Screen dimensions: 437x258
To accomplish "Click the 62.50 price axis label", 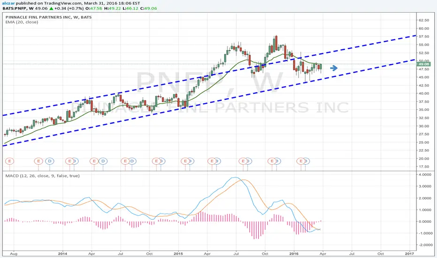I will (423, 20).
